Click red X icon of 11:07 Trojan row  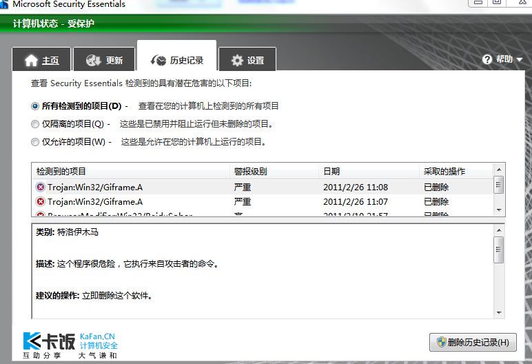(x=41, y=202)
